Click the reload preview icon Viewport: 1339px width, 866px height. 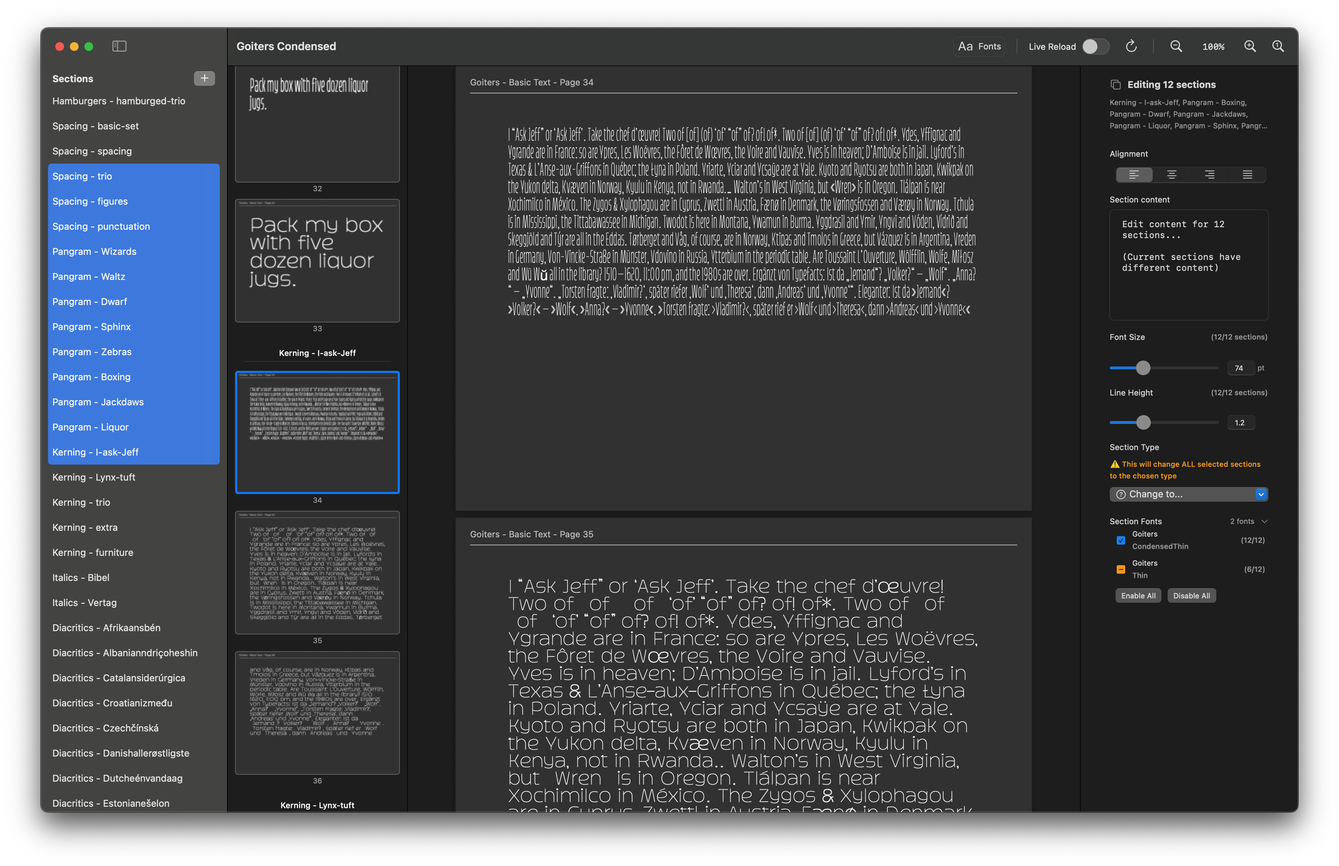1131,46
